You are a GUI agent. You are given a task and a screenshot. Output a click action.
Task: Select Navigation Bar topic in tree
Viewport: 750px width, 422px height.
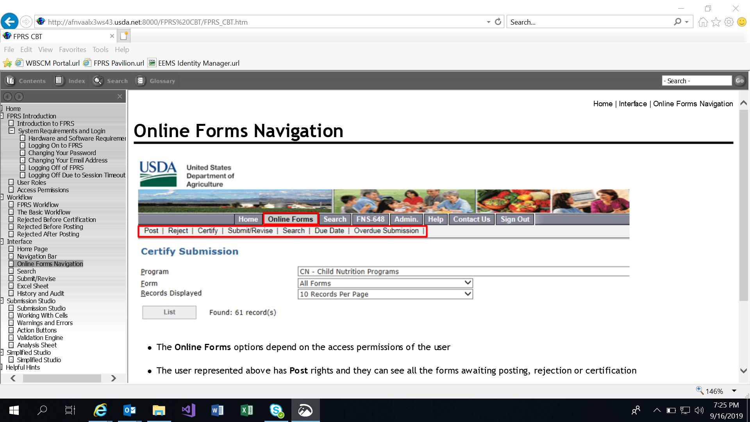tap(37, 256)
